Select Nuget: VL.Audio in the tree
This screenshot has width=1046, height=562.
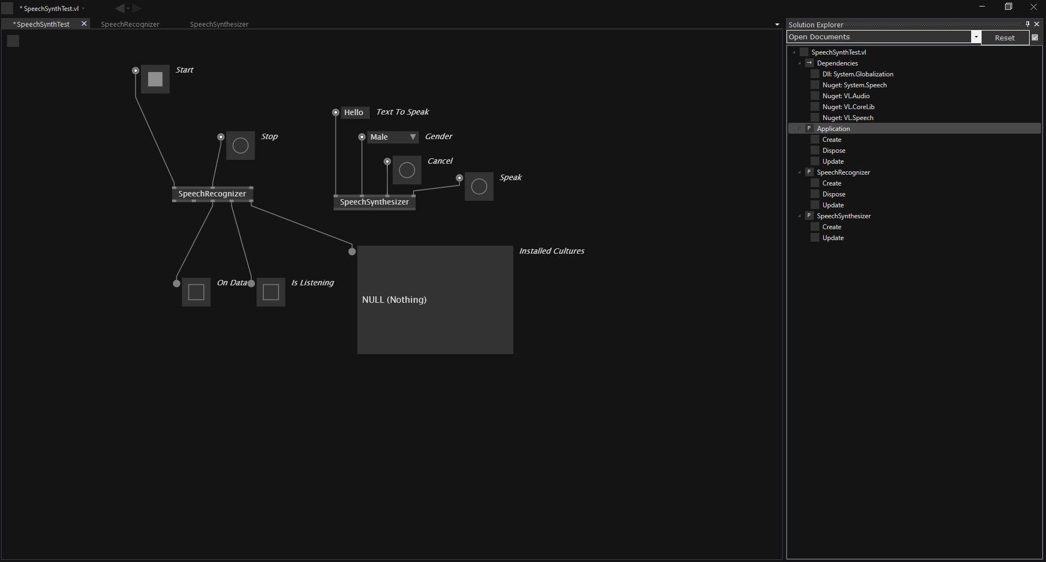coord(846,96)
